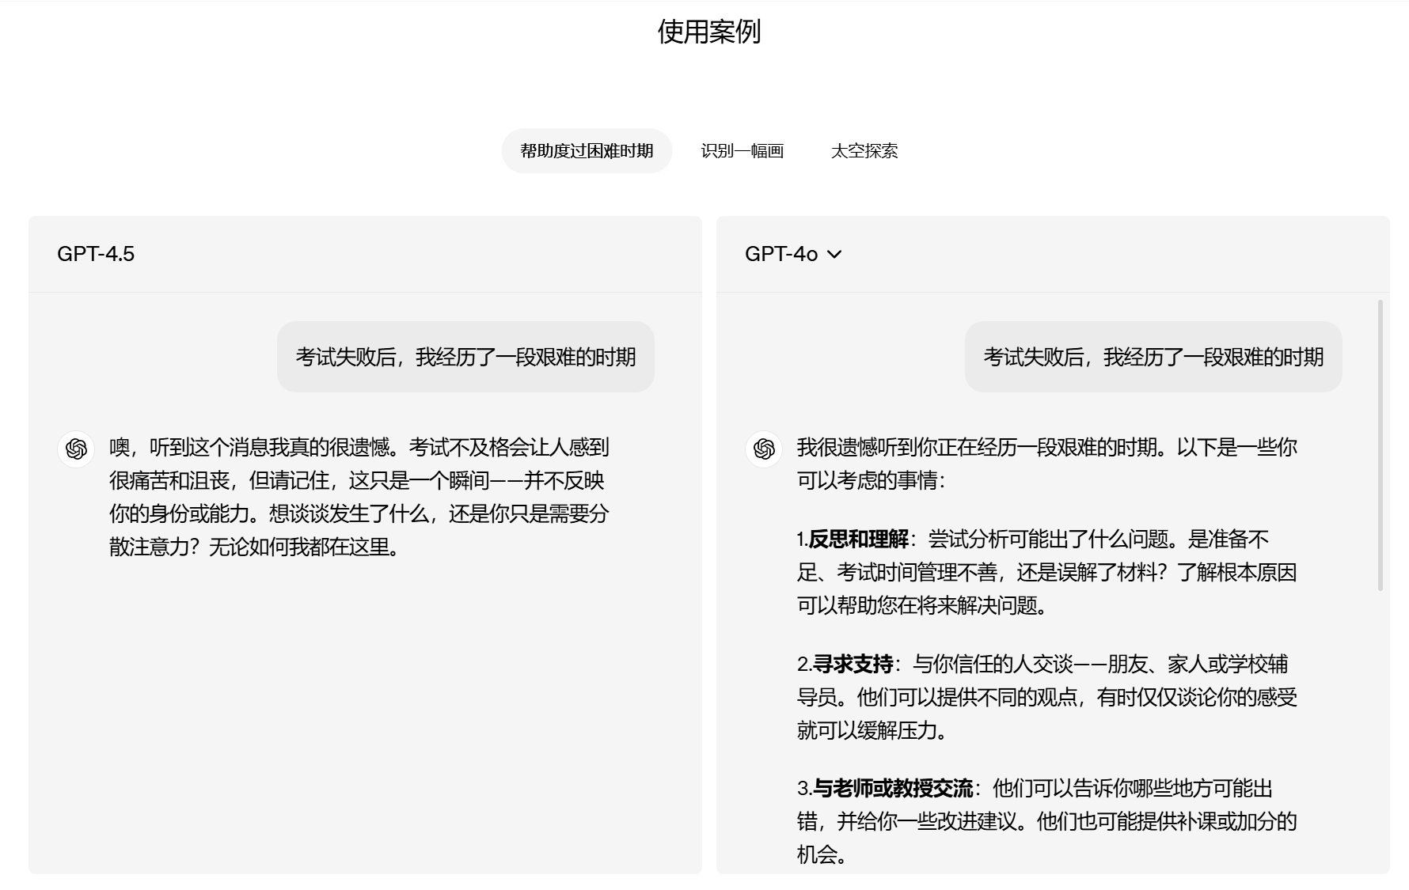Screen dimensions: 1409x890
Task: Open the 太空探索 tab
Action: (x=864, y=151)
